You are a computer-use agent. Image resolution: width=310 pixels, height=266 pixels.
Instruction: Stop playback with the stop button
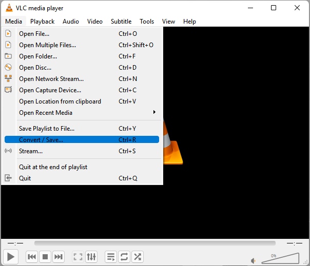(x=45, y=257)
